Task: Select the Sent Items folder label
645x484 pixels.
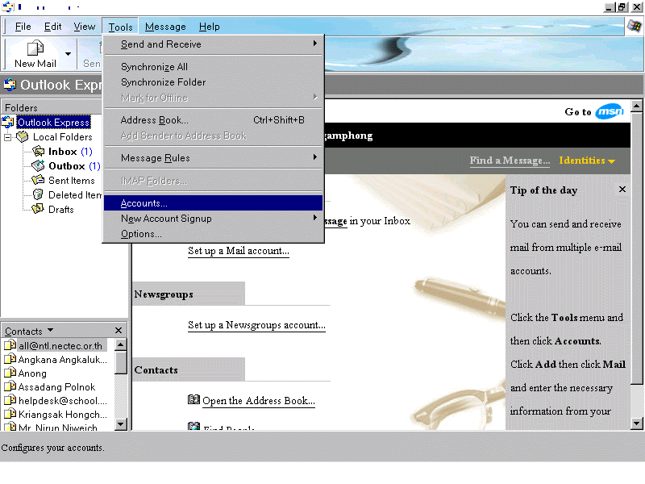Action: (x=72, y=180)
